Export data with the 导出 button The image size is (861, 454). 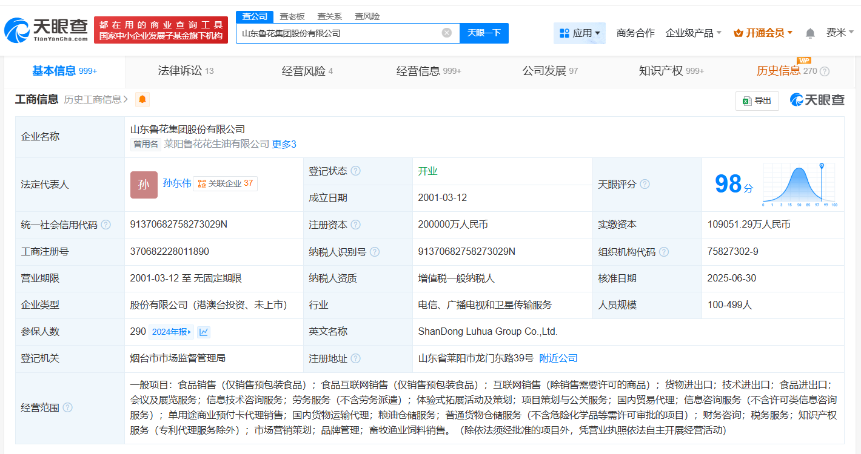[757, 100]
